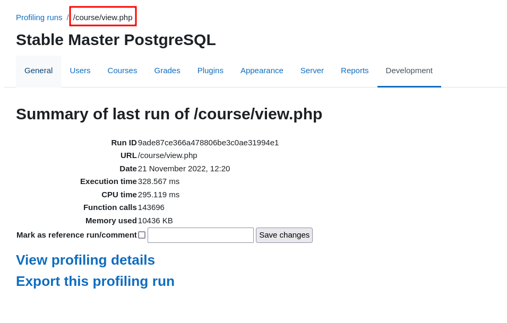Tick the Mark as reference run checkbox

click(142, 235)
